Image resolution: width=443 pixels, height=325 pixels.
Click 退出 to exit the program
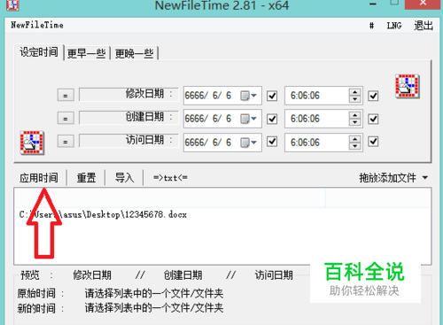(x=424, y=26)
